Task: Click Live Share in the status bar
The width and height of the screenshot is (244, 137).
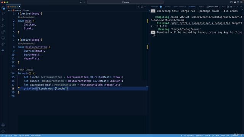Action: click(x=24, y=135)
